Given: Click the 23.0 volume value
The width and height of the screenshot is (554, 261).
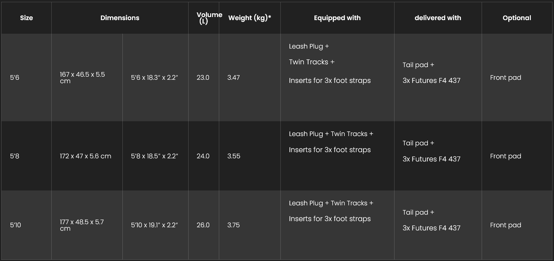Looking at the screenshot, I should pos(203,78).
